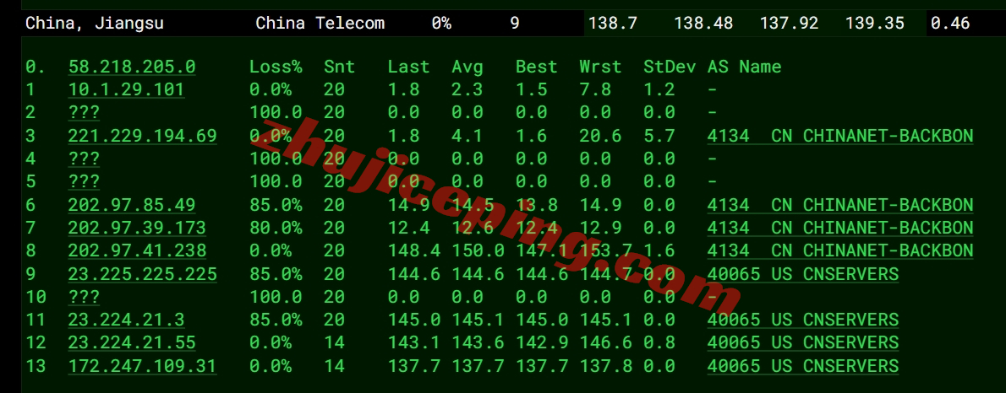
Task: Open AS 4134 CHINANET-BACKBON link at hop 3
Action: pos(840,136)
